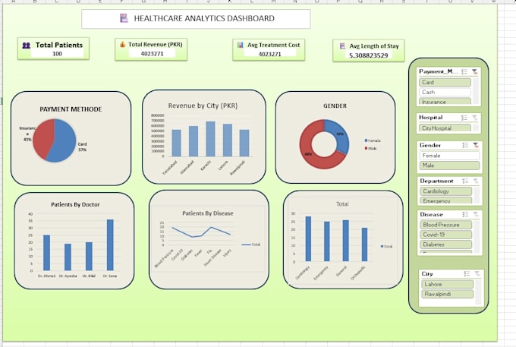Toggle multi-select on Department slicer
The width and height of the screenshot is (516, 347).
pos(465,181)
